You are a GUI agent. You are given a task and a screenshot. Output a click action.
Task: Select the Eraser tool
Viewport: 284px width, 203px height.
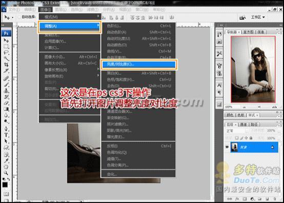coord(6,103)
